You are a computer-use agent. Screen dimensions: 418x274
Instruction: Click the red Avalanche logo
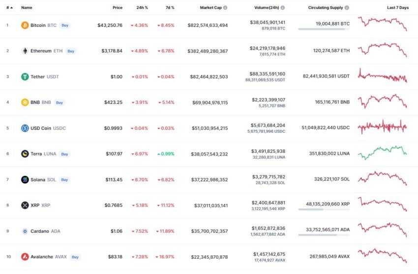[25, 257]
